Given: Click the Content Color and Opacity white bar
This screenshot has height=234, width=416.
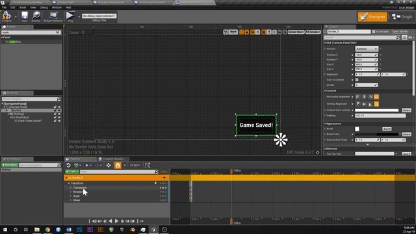Looking at the screenshot, I should tap(377, 110).
